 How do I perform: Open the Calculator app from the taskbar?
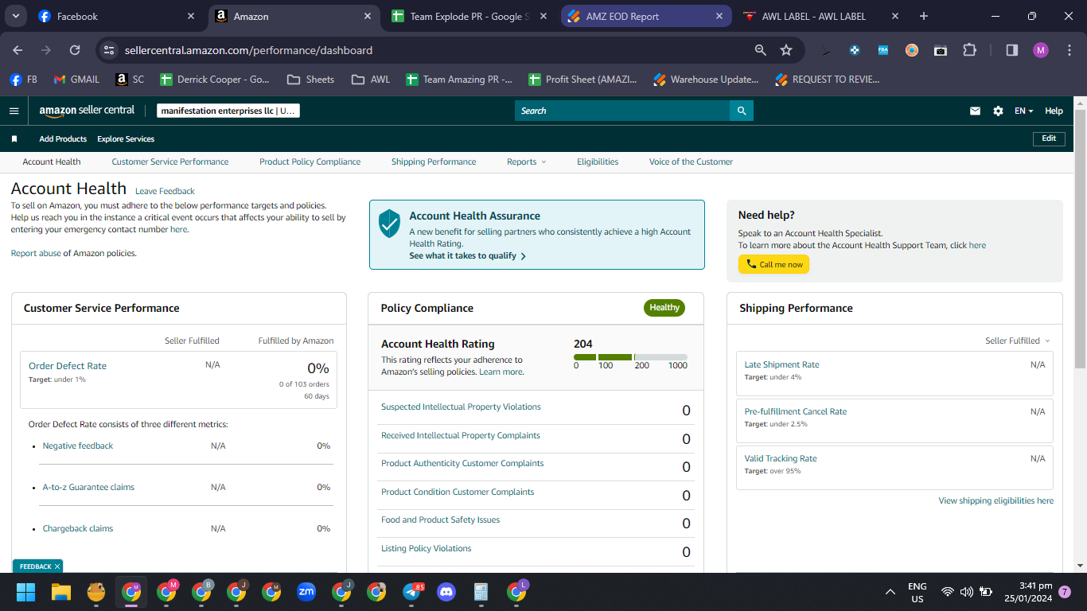pos(481,592)
